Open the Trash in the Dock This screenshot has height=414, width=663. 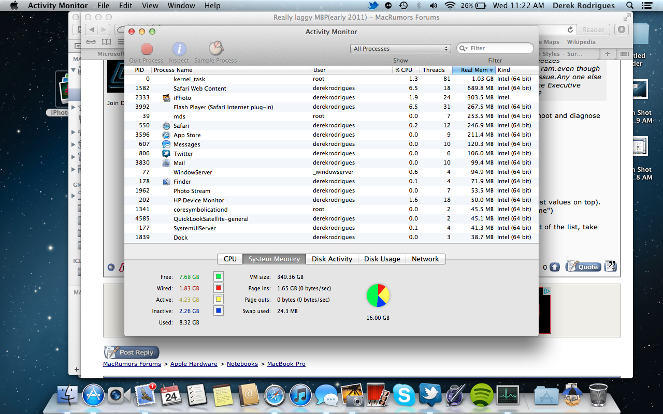pyautogui.click(x=598, y=396)
